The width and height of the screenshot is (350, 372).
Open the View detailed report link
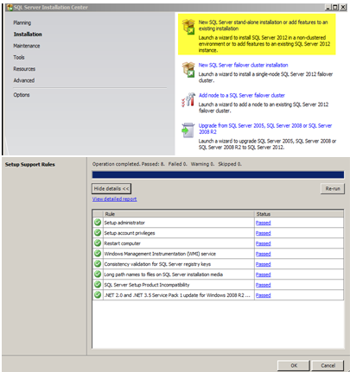[x=114, y=199]
